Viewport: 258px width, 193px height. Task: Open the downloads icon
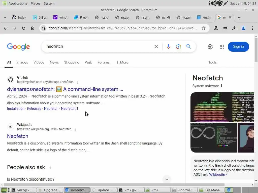point(234,28)
